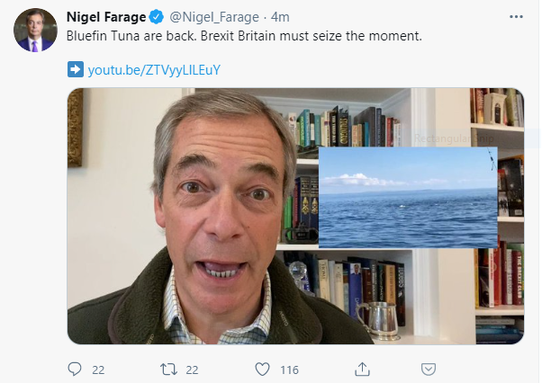Like the tweet with the heart icon

[263, 369]
